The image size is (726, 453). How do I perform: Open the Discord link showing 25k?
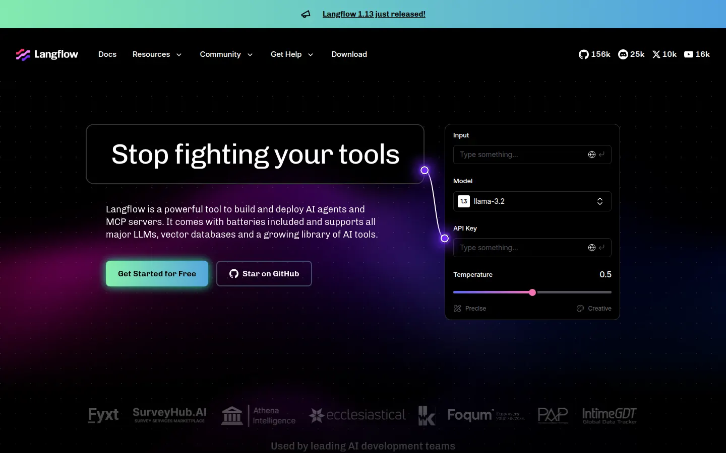pos(631,54)
